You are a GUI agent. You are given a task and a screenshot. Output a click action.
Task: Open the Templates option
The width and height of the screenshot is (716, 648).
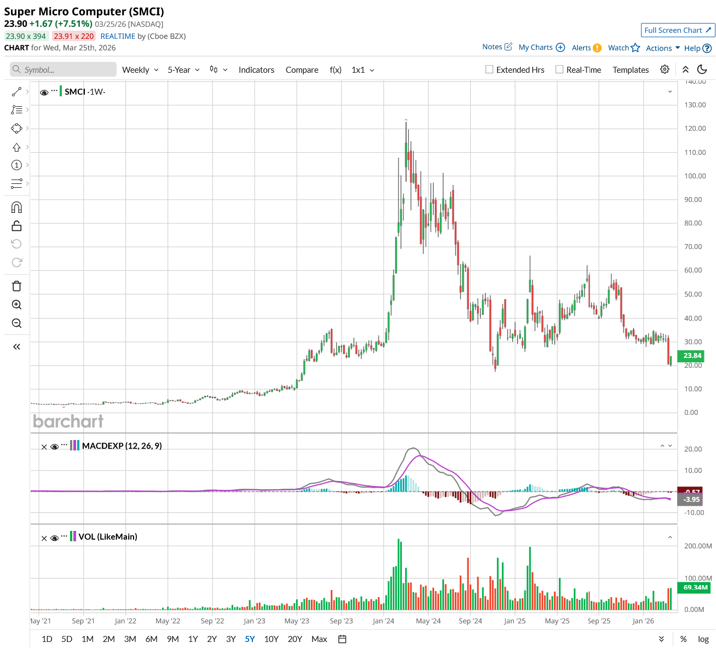pos(631,70)
